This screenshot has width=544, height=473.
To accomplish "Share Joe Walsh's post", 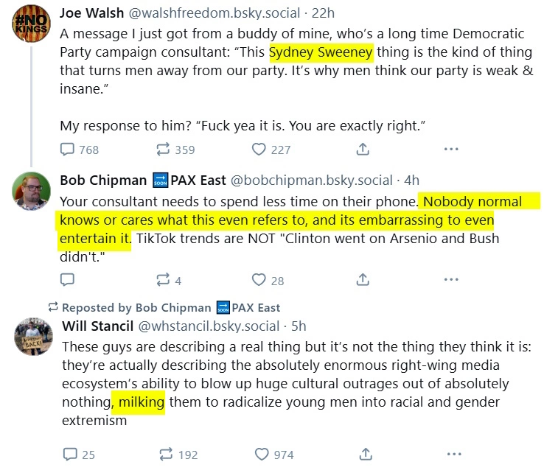I will pos(363,150).
